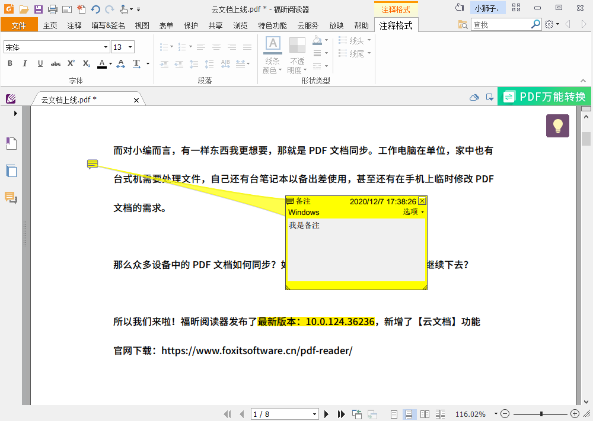Open the 填写&签名 ribbon tab

click(x=108, y=25)
